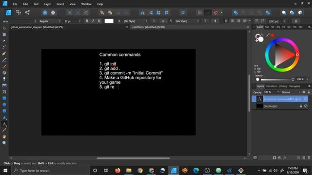Toggle bold formatting

[x=87, y=21]
